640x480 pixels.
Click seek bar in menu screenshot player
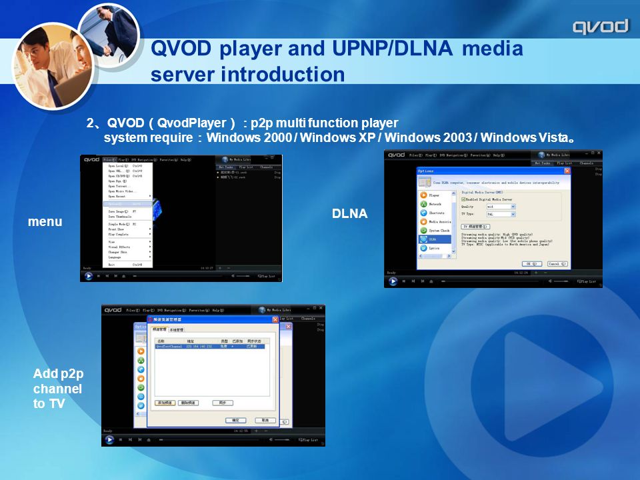pyautogui.click(x=179, y=276)
